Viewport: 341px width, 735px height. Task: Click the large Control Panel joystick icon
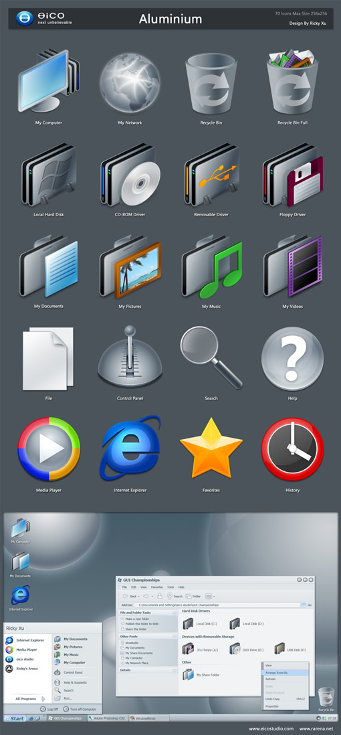pos(130,357)
